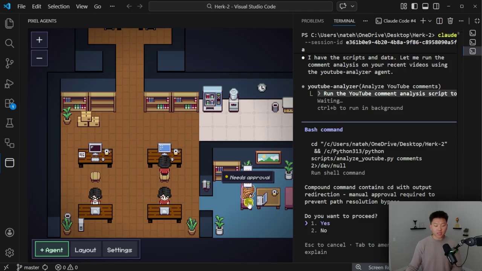Open terminal views and more actions ellipsis
The width and height of the screenshot is (482, 271).
(461, 21)
